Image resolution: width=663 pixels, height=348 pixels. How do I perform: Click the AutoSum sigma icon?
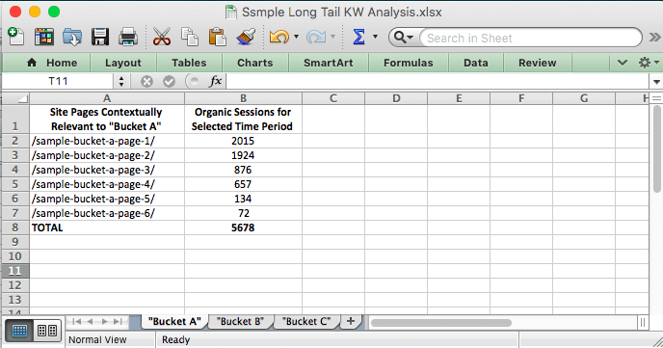358,37
